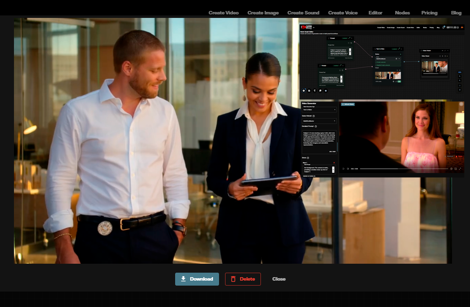Zoom in on the node graph canvas
Viewport: 470px width, 307px height.
pos(459,77)
